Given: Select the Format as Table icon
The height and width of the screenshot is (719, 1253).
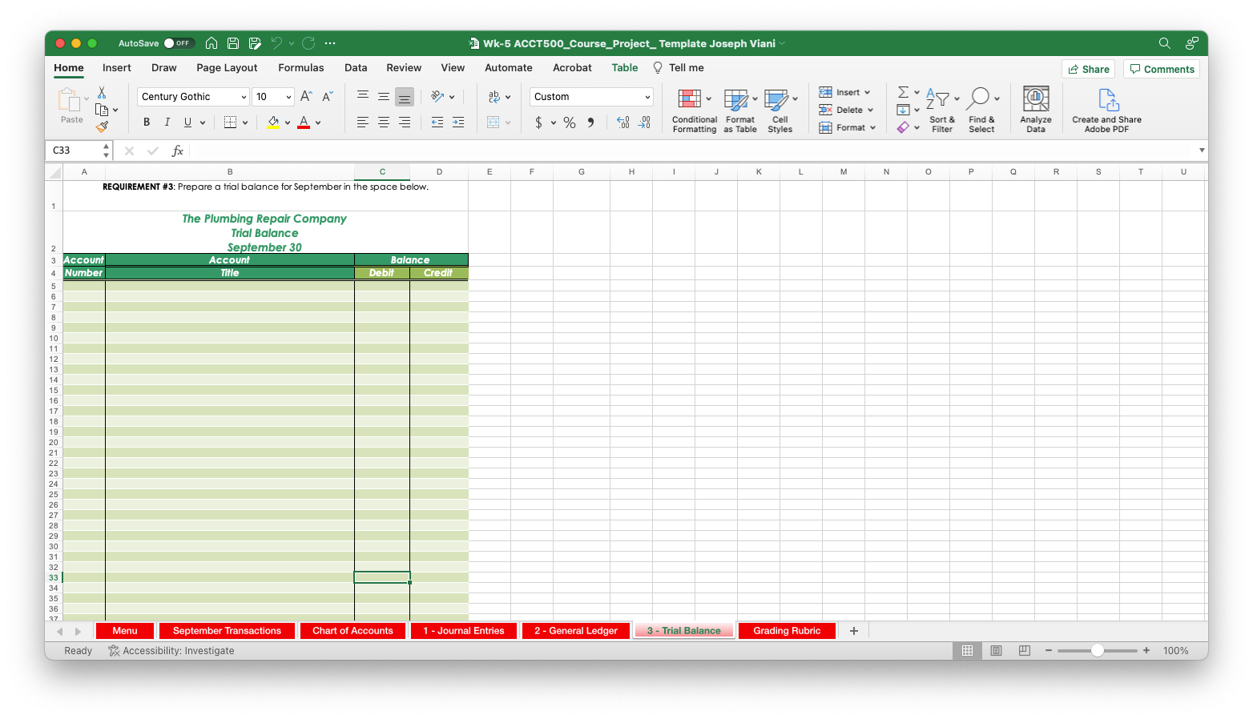Looking at the screenshot, I should [739, 110].
